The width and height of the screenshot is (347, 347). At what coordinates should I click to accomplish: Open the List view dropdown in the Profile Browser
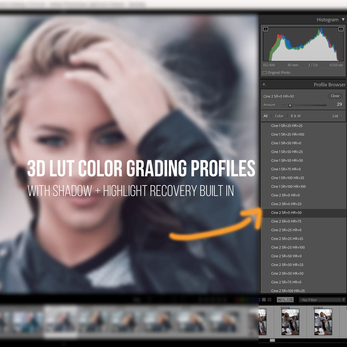tap(337, 116)
